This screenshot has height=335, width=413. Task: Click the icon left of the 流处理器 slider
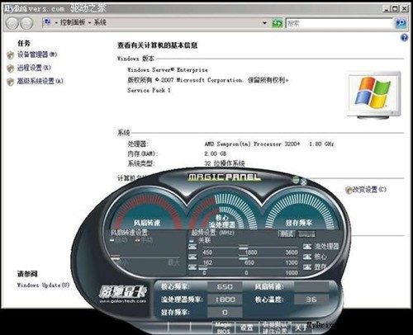coord(192,247)
